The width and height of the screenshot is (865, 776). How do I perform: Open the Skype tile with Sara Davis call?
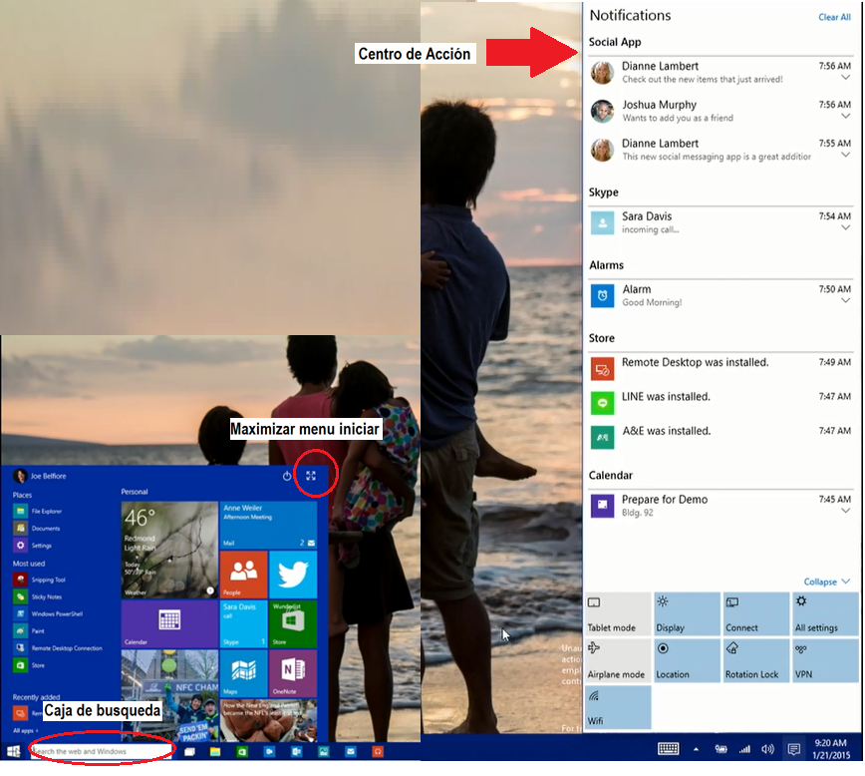[x=243, y=624]
